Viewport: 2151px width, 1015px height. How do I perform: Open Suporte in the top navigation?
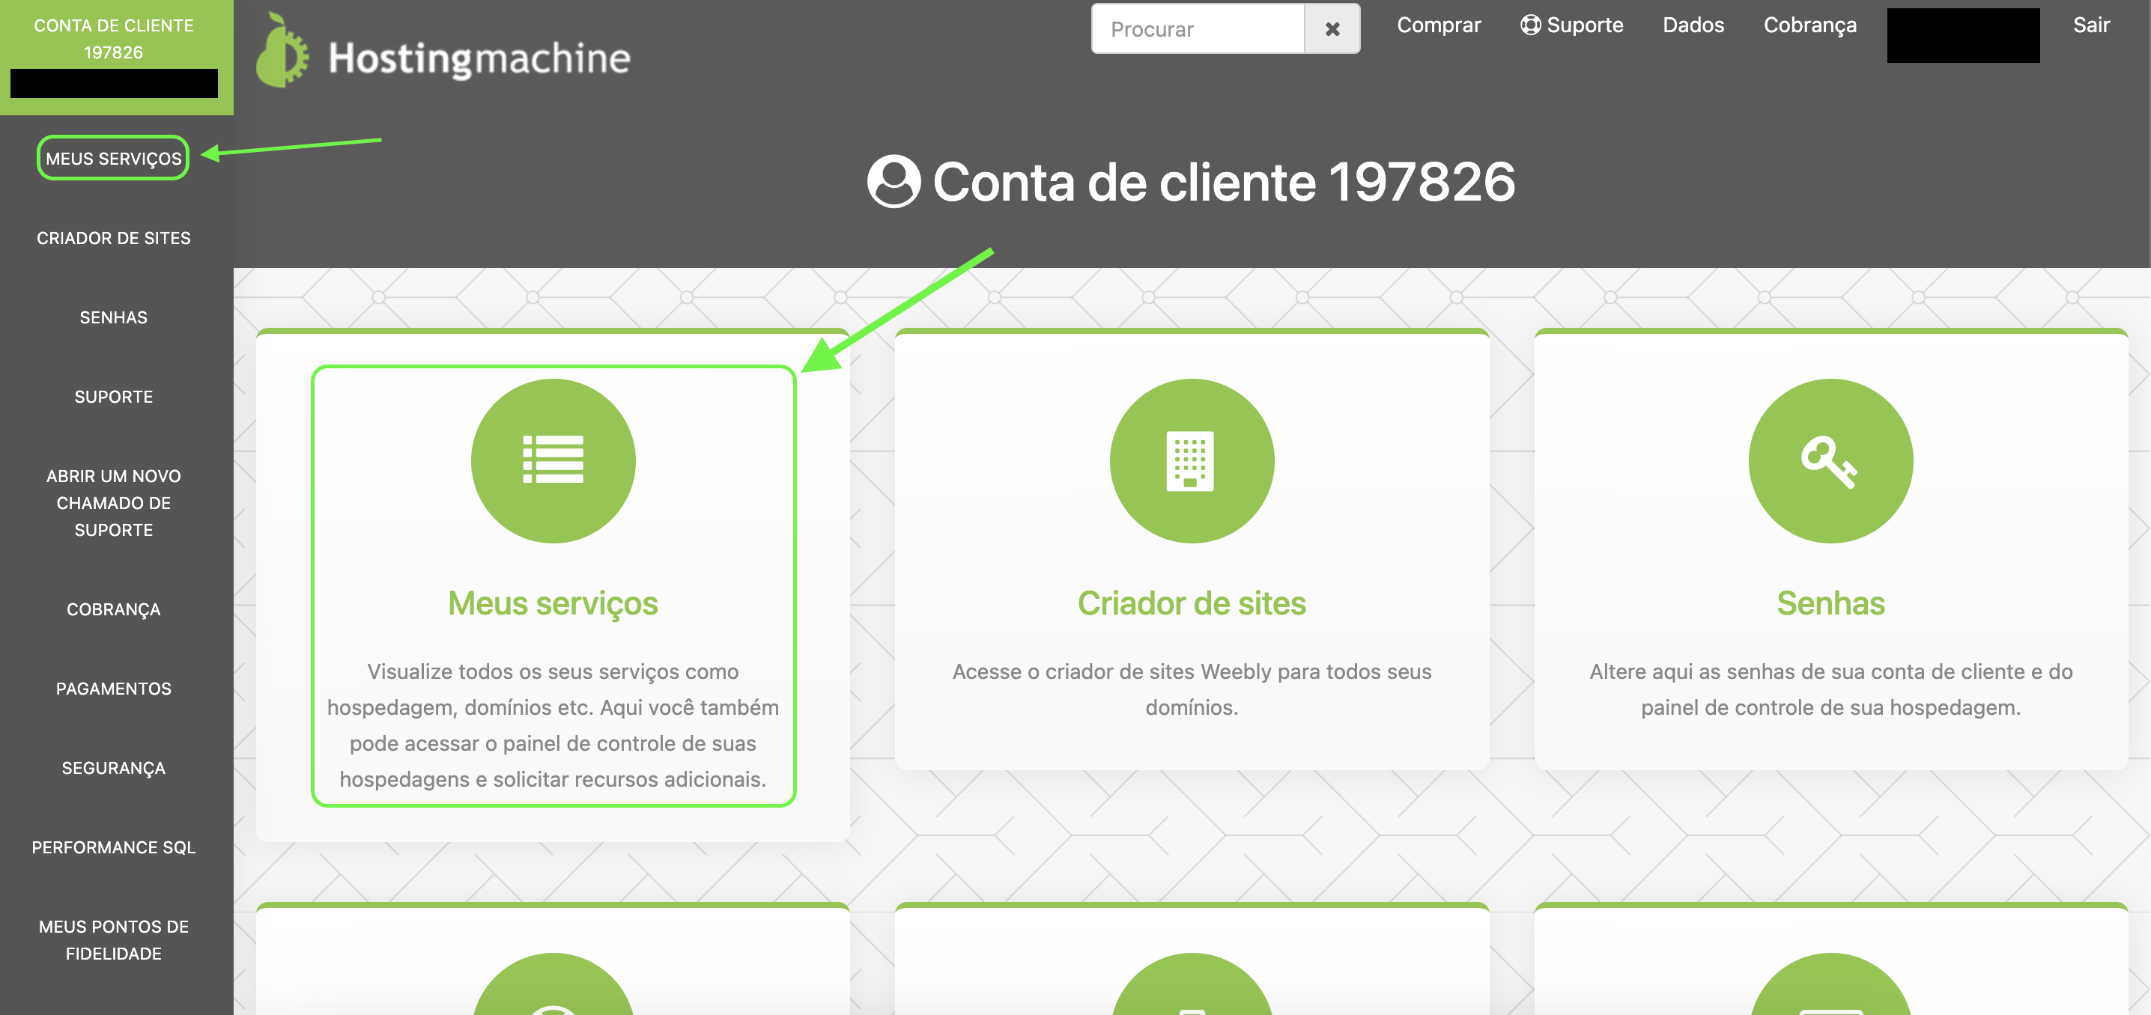click(1584, 25)
